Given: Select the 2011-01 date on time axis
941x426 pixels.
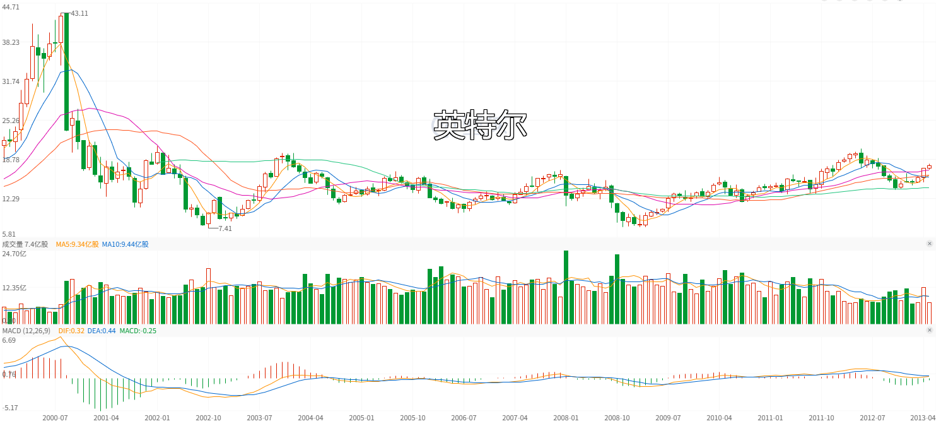Looking at the screenshot, I should click(x=770, y=418).
